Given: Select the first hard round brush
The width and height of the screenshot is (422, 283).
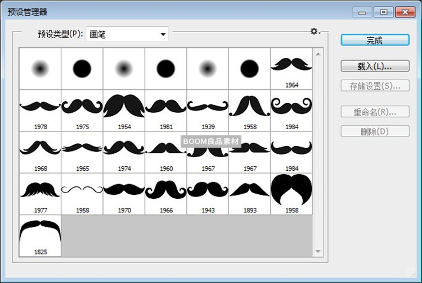Looking at the screenshot, I should click(82, 69).
